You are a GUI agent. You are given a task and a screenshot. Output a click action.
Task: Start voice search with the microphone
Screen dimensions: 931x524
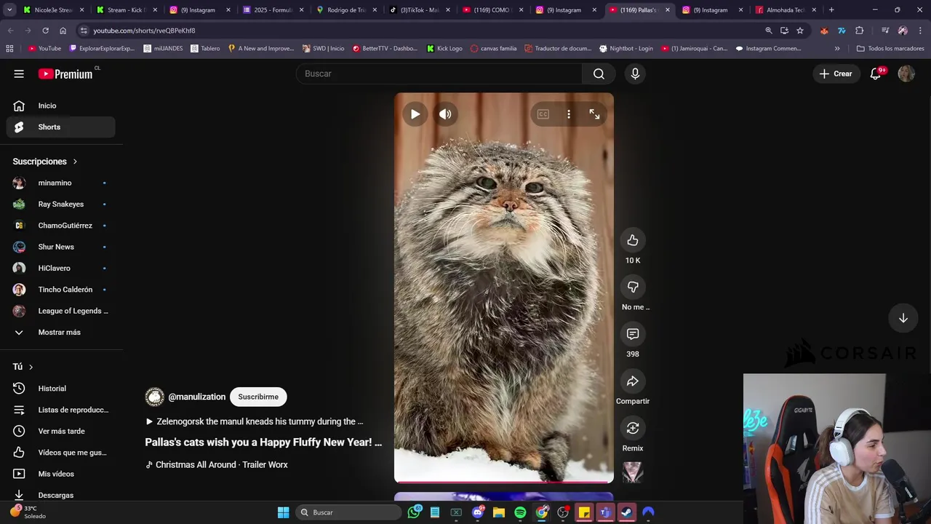(x=635, y=74)
